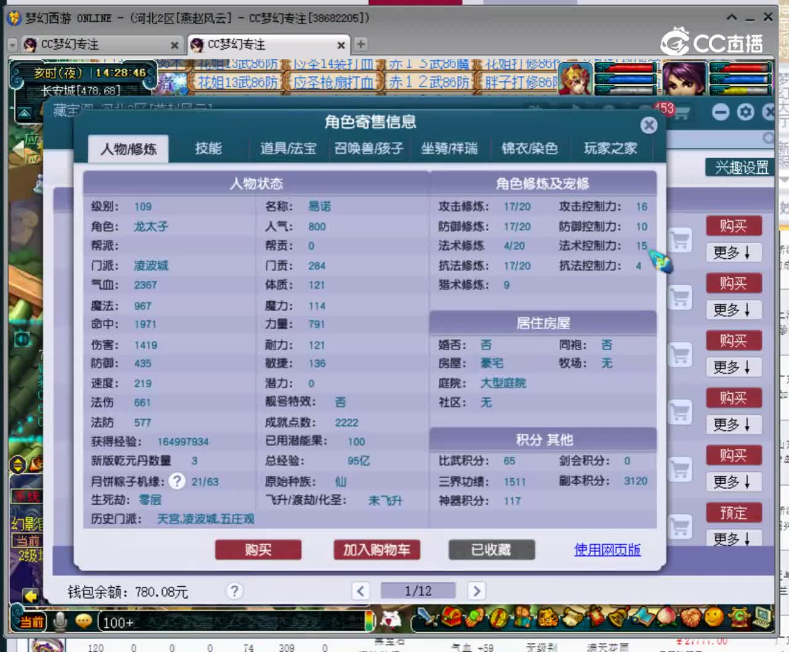The width and height of the screenshot is (789, 652).
Task: Click the white bear mascot icon
Action: 390,619
